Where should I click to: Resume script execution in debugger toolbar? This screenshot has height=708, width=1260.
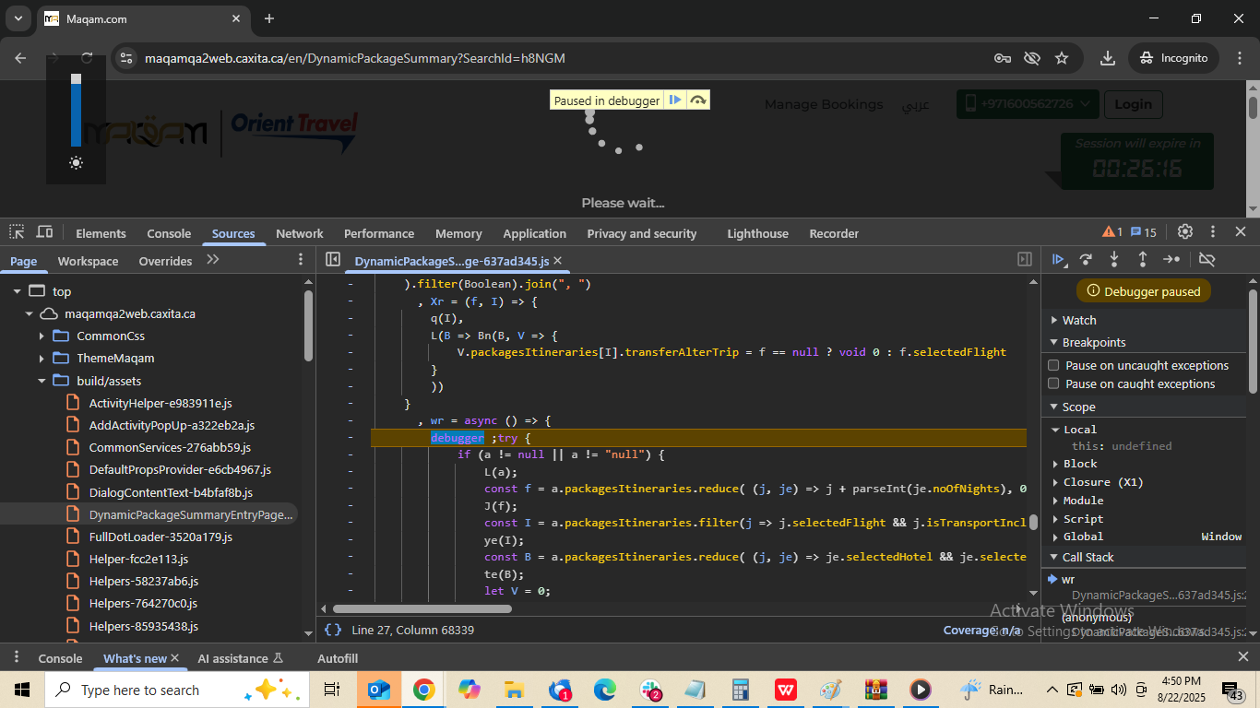[x=1059, y=260]
